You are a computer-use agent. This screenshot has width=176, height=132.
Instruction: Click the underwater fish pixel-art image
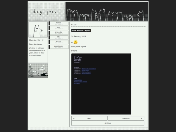pyautogui.click(x=38, y=71)
